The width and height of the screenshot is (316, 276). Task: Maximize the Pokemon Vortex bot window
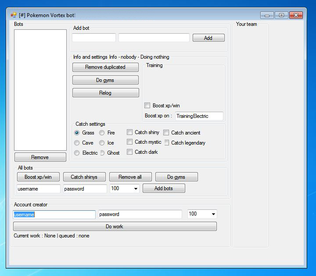tap(281, 15)
